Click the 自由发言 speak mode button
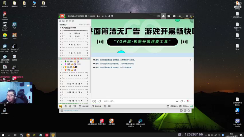The image size is (244, 137). pyautogui.click(x=84, y=106)
